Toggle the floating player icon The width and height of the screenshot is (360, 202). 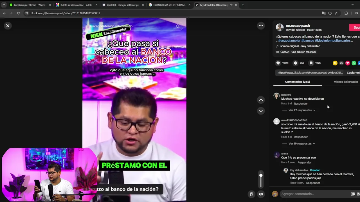(252, 194)
